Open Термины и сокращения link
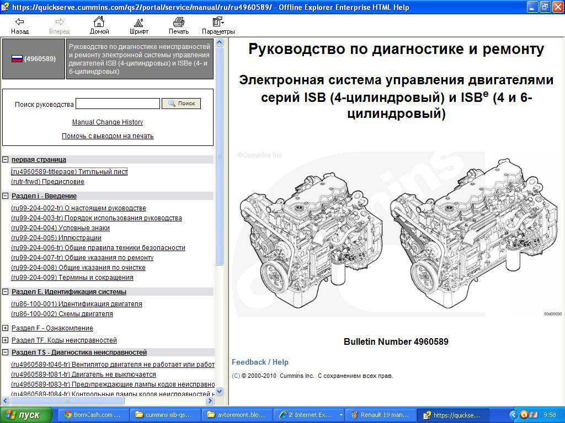The height and width of the screenshot is (423, 565). (x=72, y=278)
